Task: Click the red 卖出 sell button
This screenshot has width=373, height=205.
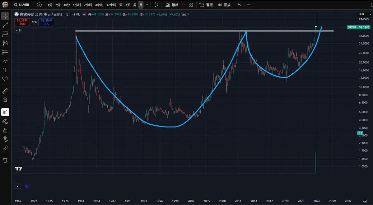Action: coord(22,22)
